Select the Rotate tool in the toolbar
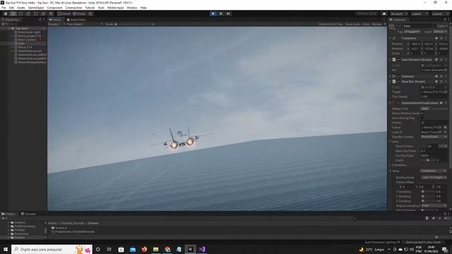 pos(20,14)
